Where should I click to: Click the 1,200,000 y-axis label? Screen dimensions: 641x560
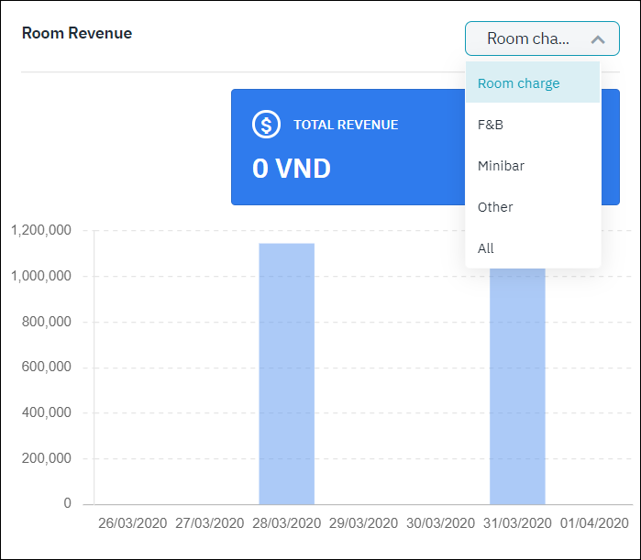pos(40,231)
